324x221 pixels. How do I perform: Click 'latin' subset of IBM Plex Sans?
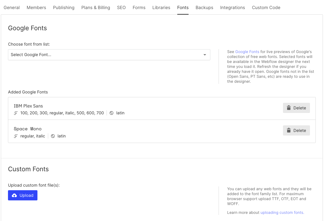120,113
